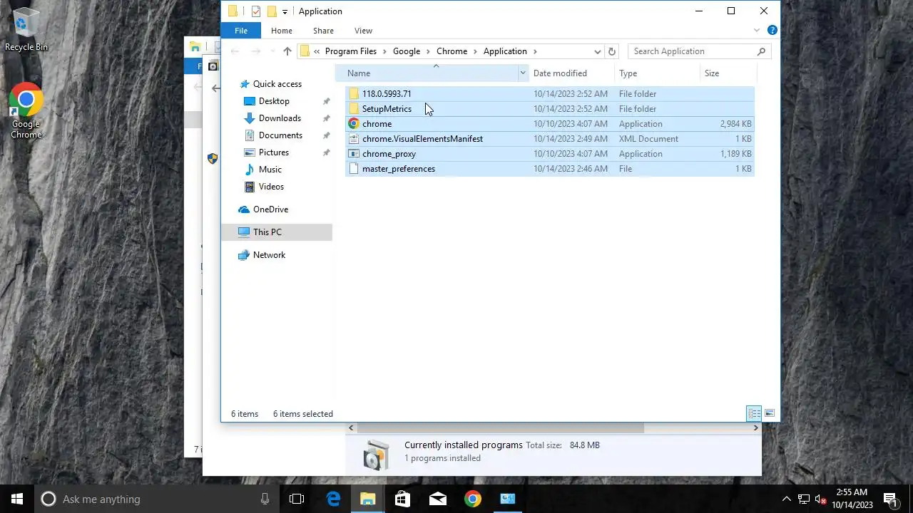Screen dimensions: 913x513
Task: Switch to large thumbnails view icon
Action: (770, 414)
